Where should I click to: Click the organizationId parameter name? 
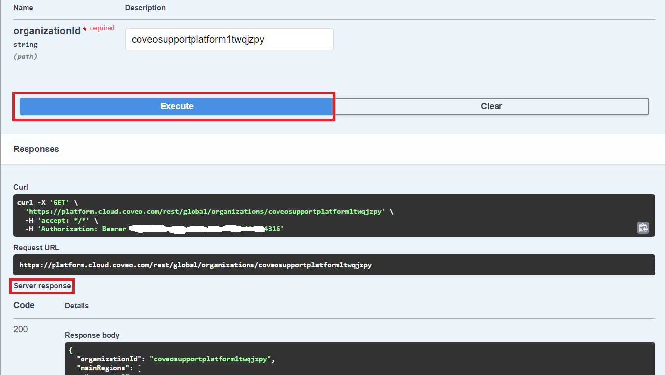[47, 31]
